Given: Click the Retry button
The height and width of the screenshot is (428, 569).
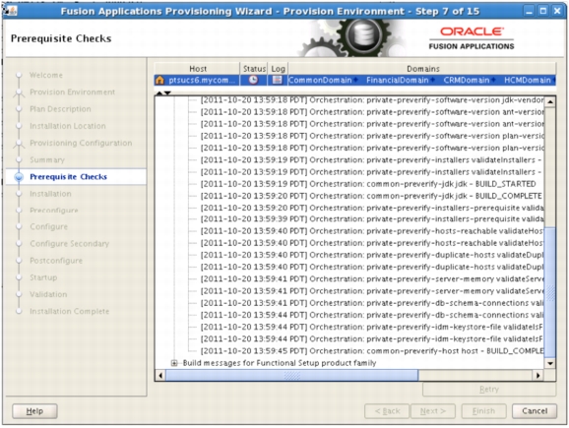Looking at the screenshot, I should coord(489,390).
